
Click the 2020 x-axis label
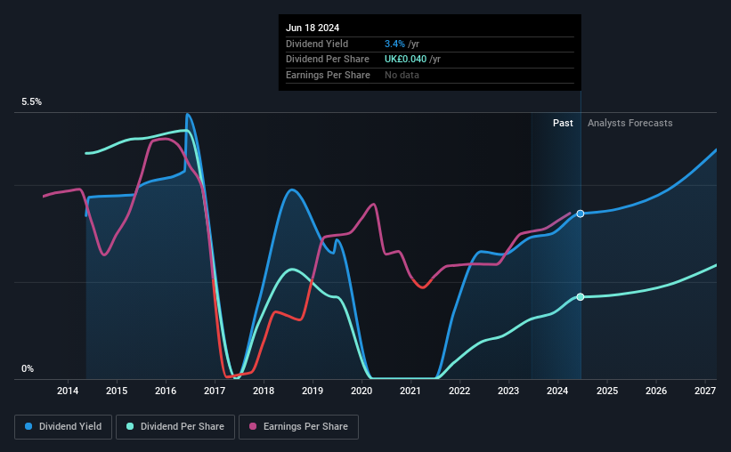coord(361,391)
